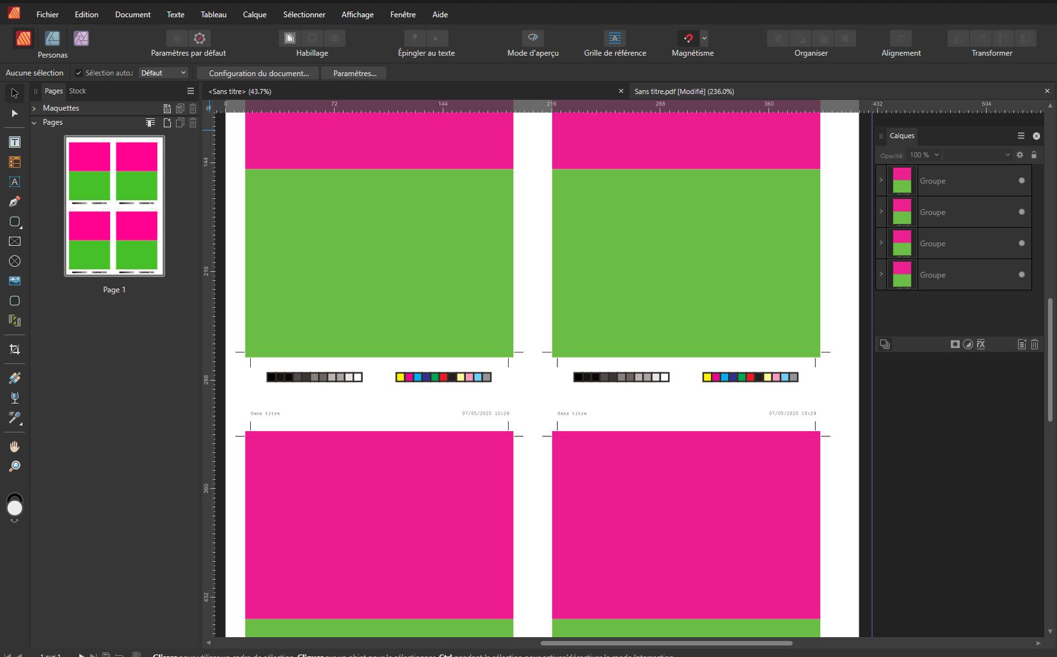Select the Node tool
1057x657 pixels.
click(x=15, y=113)
